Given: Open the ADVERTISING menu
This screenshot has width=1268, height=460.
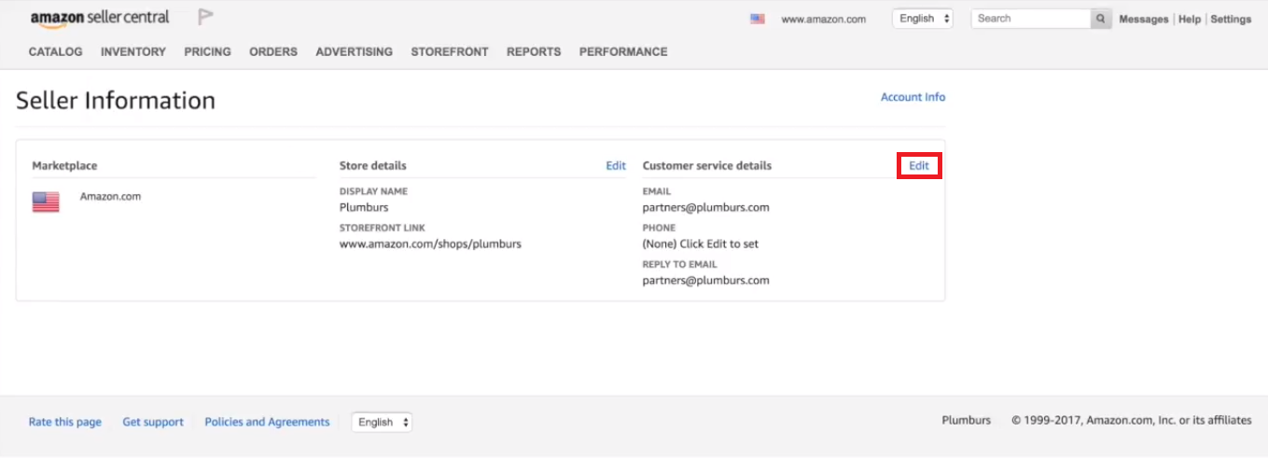Looking at the screenshot, I should coord(355,52).
